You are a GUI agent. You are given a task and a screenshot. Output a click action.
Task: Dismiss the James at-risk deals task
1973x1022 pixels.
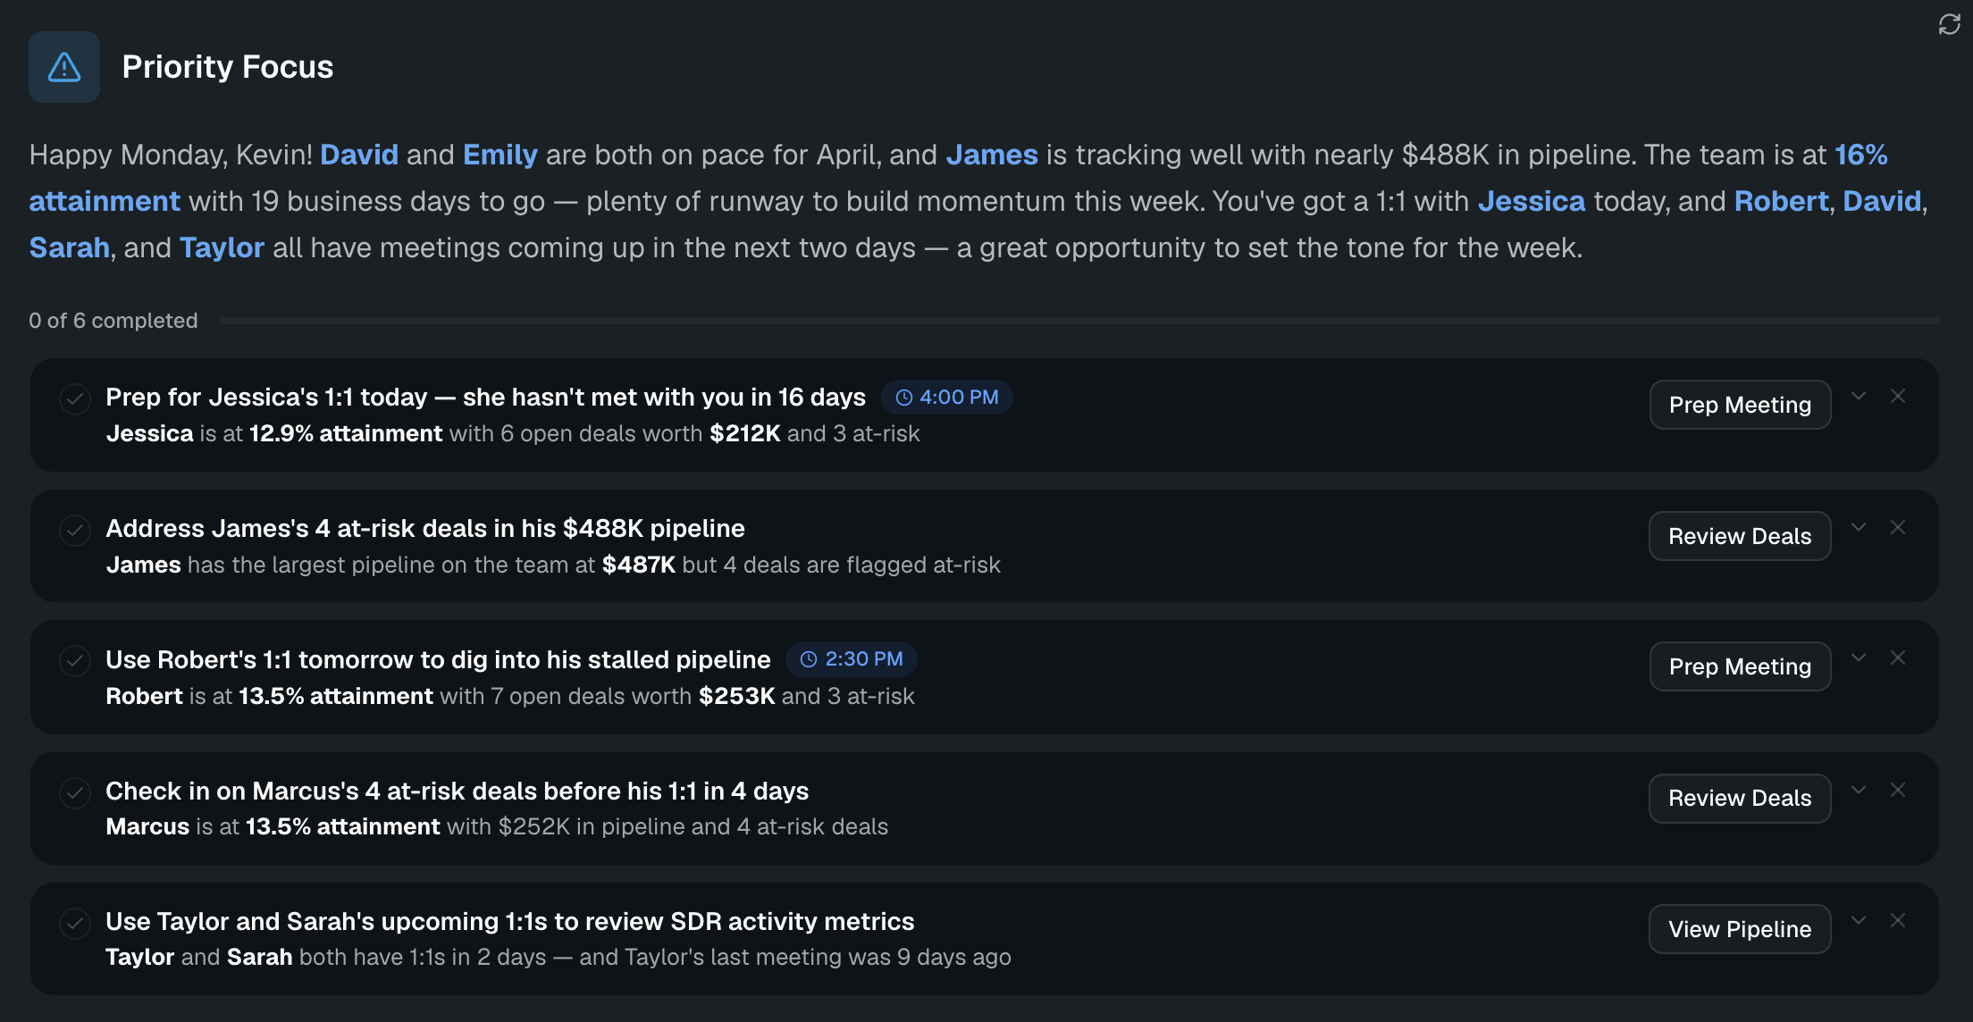click(1898, 527)
